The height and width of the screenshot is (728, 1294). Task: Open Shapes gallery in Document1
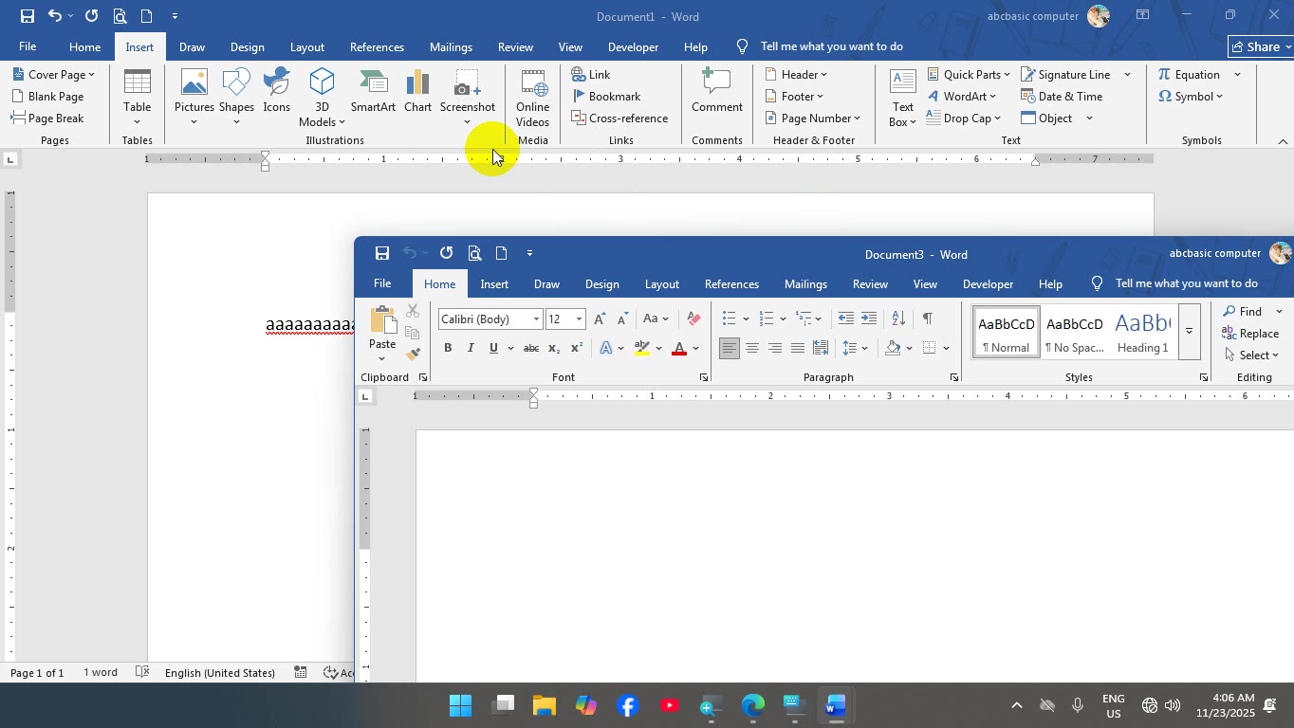[236, 97]
